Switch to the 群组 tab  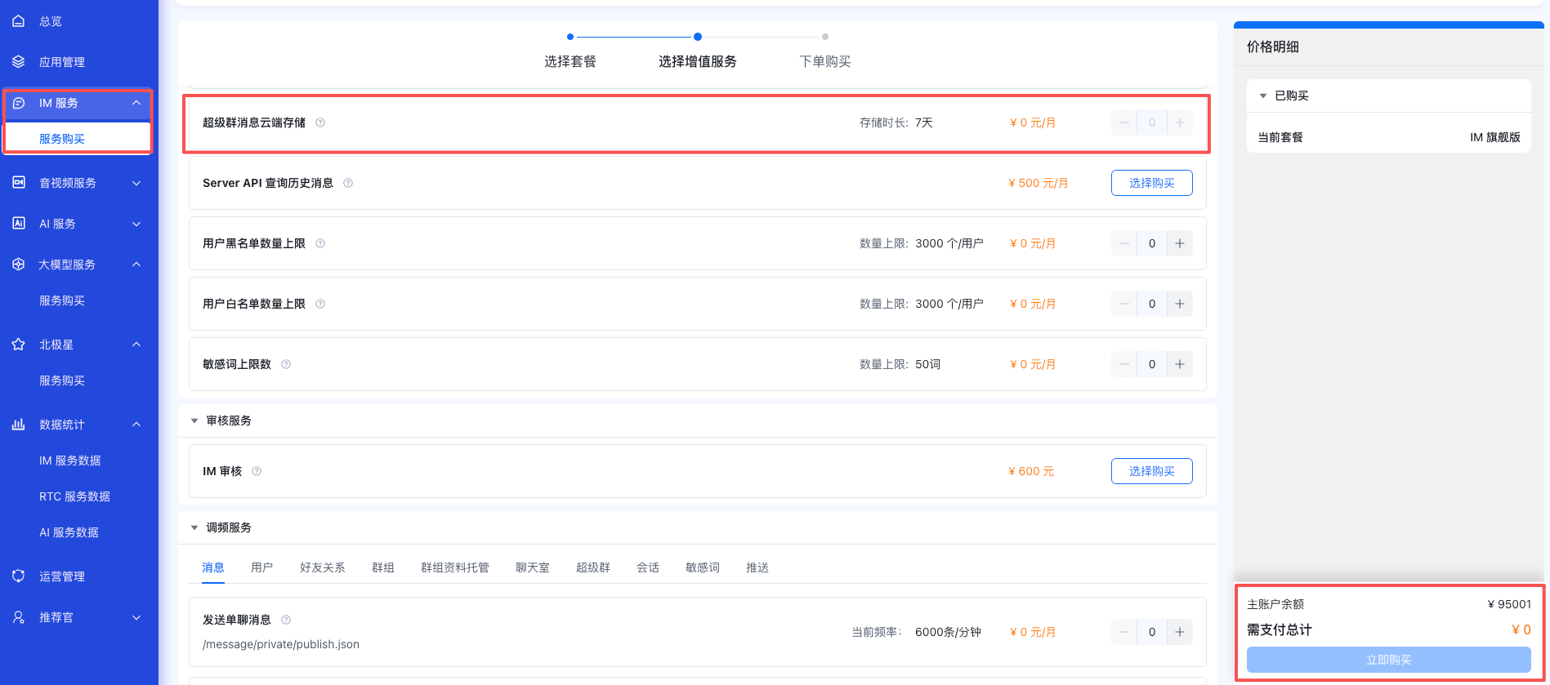click(383, 567)
